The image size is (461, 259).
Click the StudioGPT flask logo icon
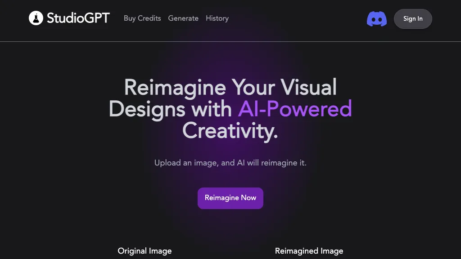tap(36, 18)
